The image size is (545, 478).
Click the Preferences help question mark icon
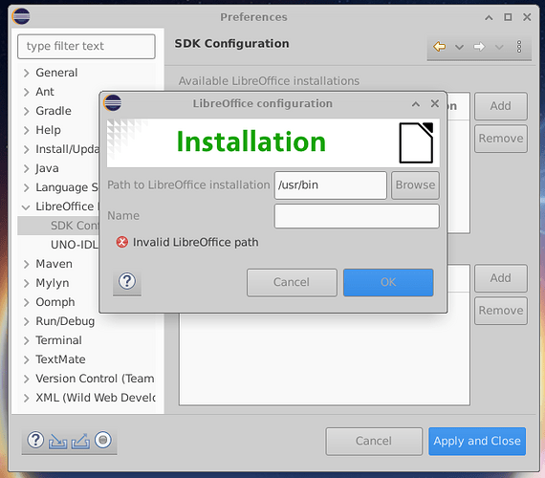point(35,440)
